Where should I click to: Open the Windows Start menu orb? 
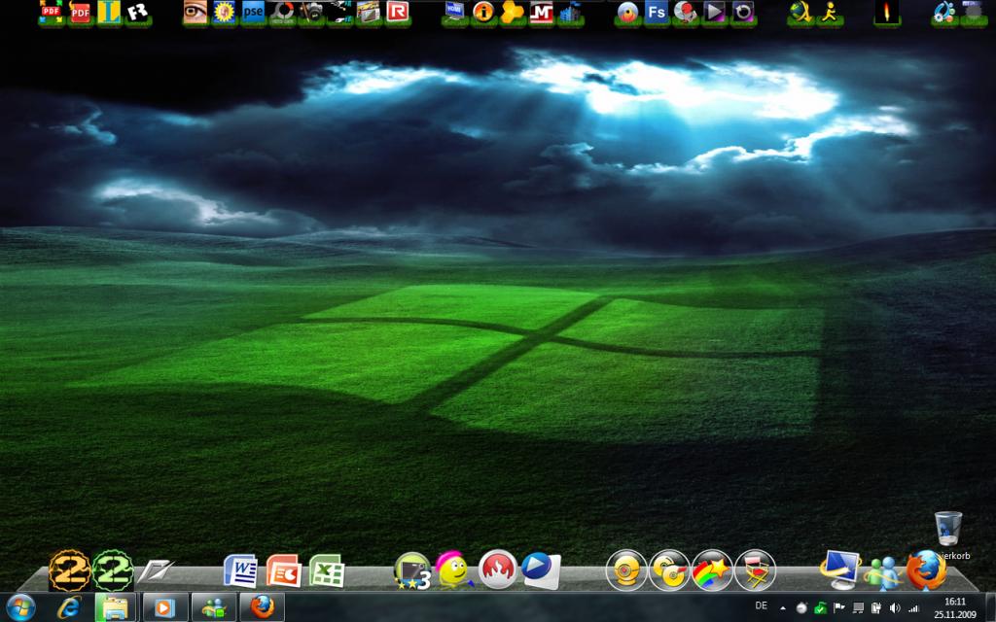[x=21, y=607]
